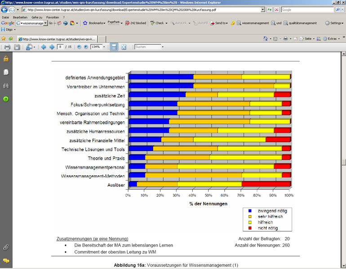346x269 pixels.
Task: Expand the address bar URL history dropdown
Action: pos(262,10)
